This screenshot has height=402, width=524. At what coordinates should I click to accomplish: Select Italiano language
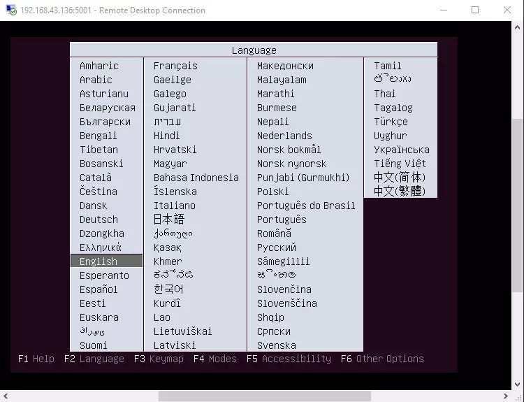click(175, 206)
